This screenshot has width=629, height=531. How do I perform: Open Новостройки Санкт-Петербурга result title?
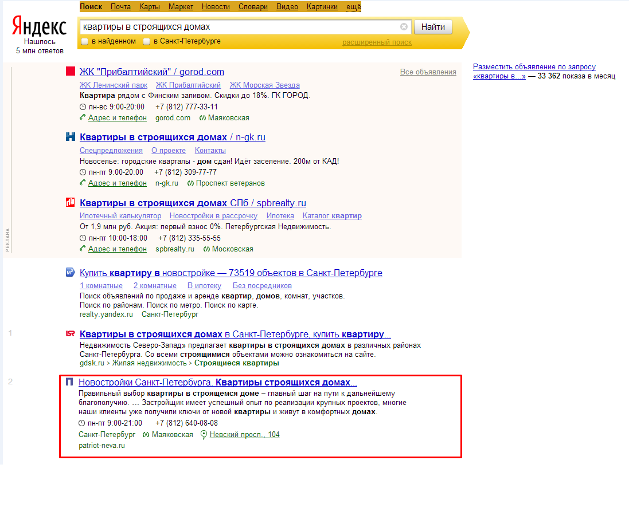pos(218,382)
